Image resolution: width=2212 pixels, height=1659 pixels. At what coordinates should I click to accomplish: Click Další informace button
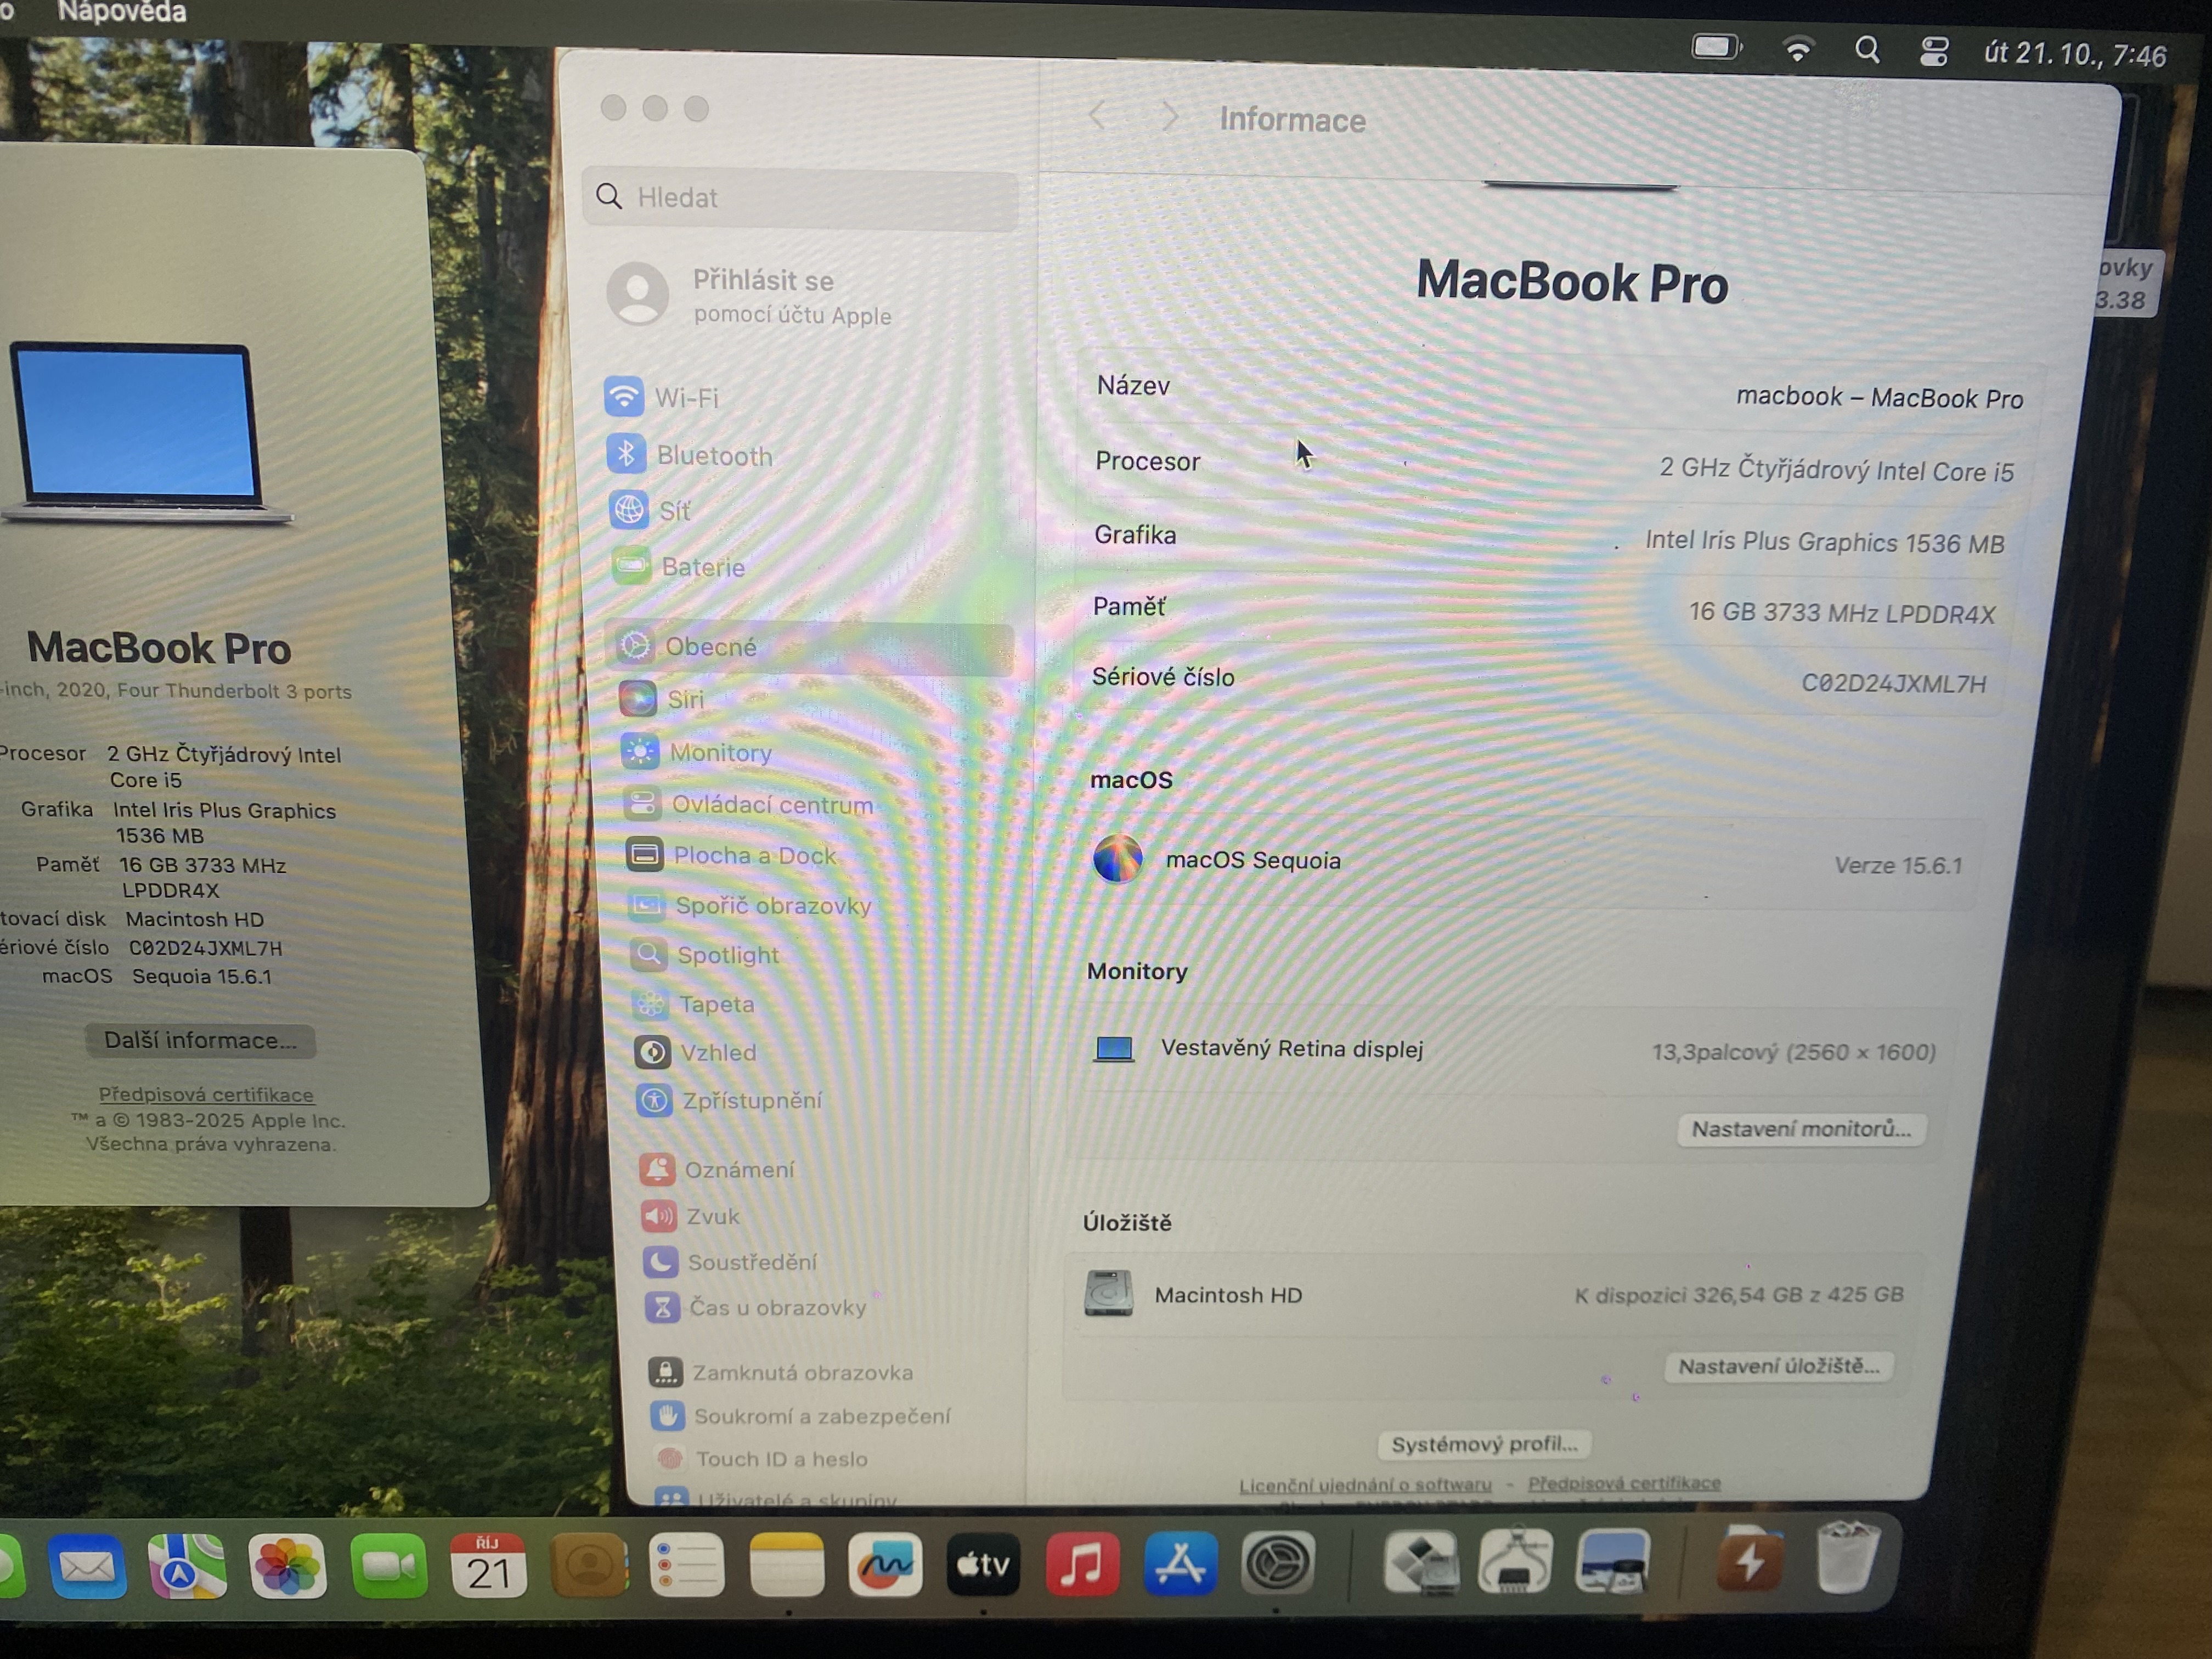click(x=200, y=1040)
